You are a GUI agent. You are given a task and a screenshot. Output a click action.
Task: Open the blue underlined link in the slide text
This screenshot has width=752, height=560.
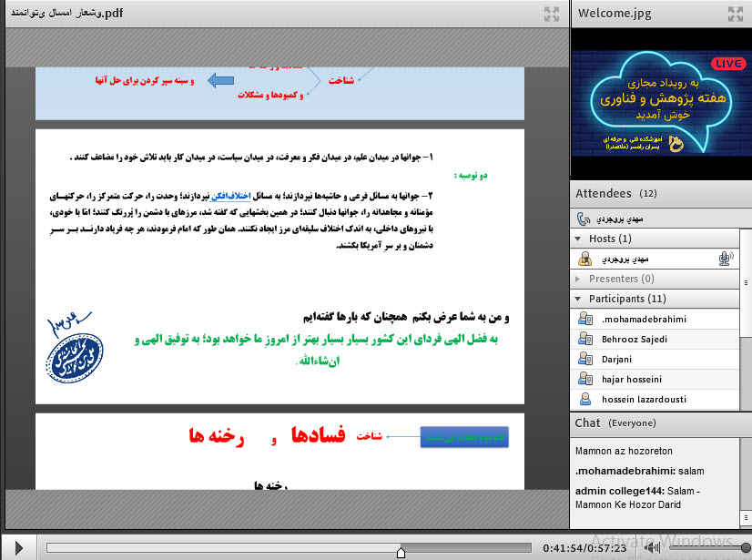231,196
